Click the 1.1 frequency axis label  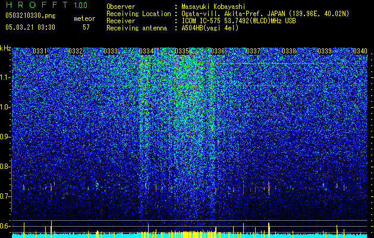(x=5, y=77)
